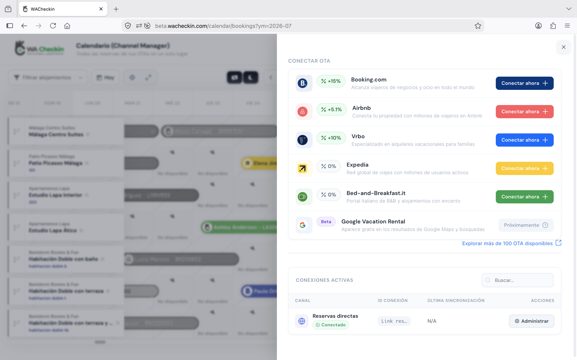Go back in browser history
The width and height of the screenshot is (577, 360).
[x=24, y=26]
